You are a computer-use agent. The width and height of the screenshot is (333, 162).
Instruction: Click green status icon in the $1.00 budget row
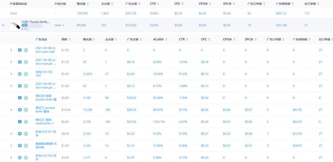tap(26, 146)
